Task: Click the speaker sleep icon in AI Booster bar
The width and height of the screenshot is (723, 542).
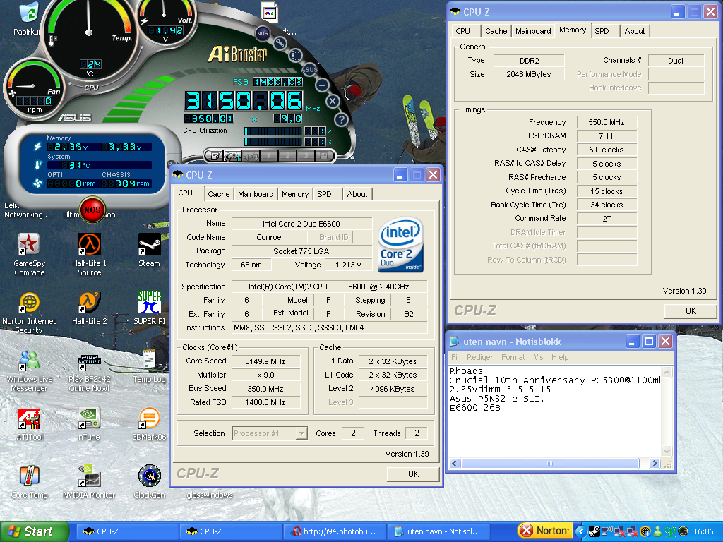Action: click(251, 156)
